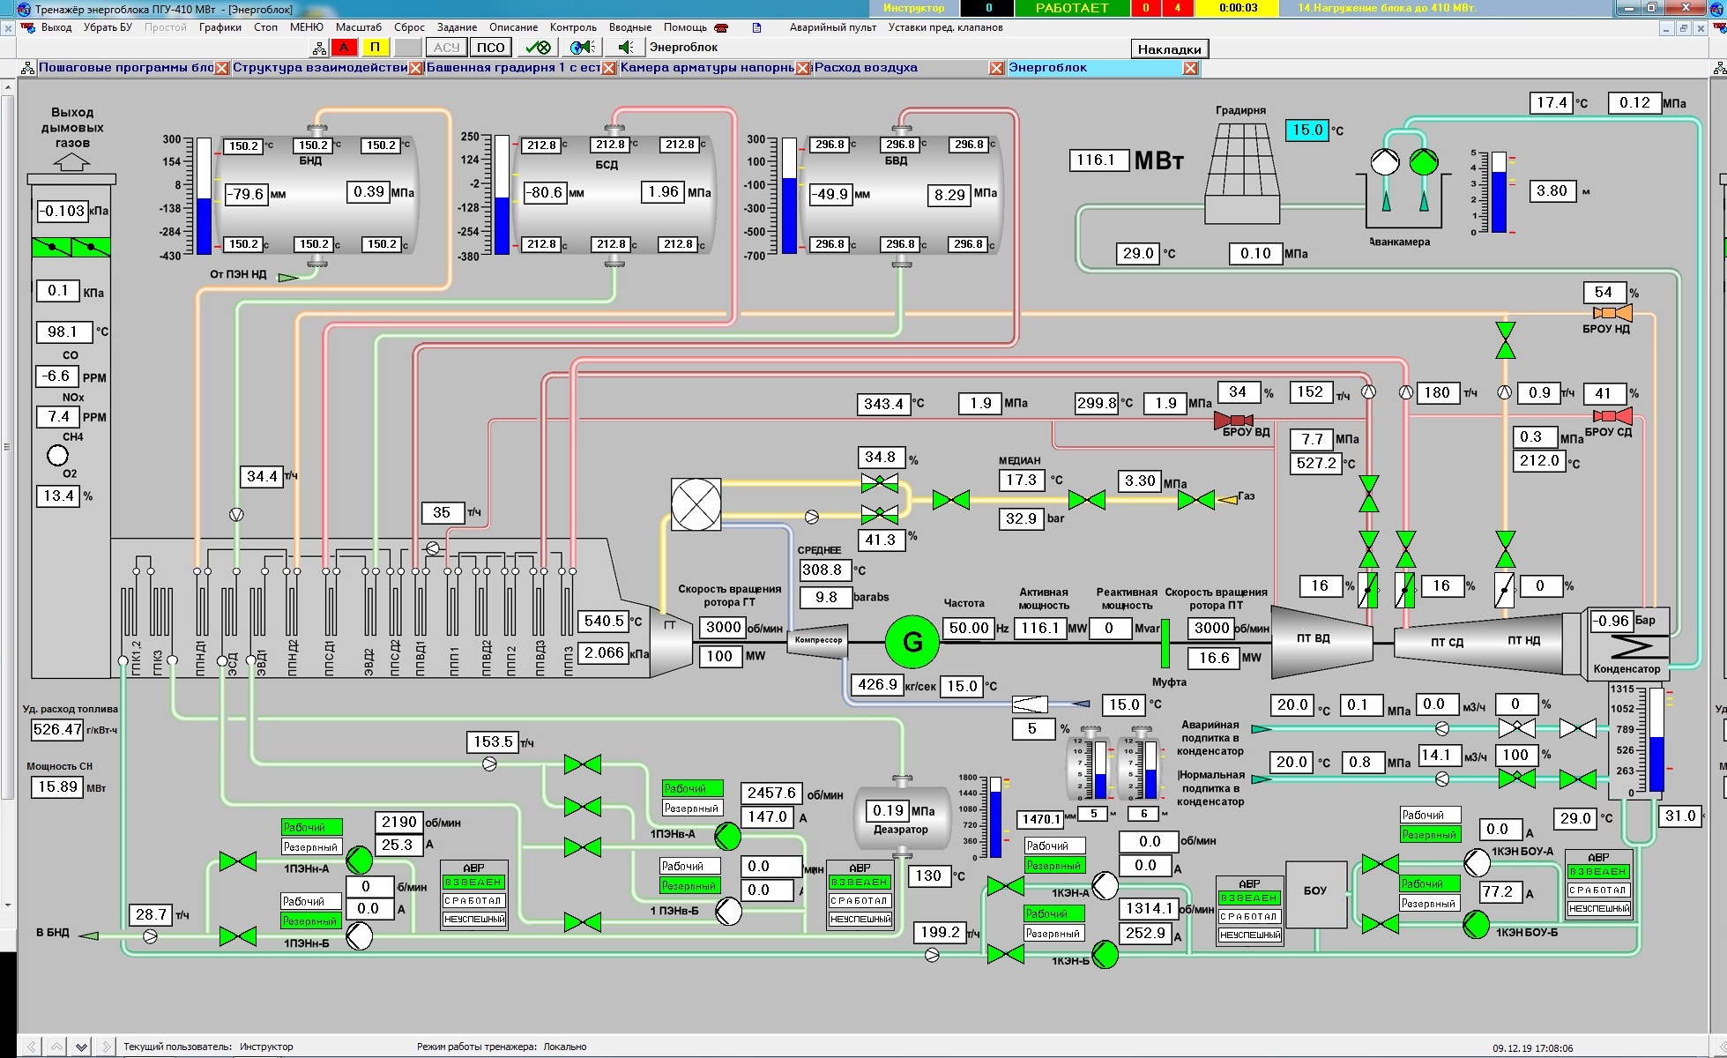Toggle 'Резервный' mode for pump 1КЭН-А
Viewport: 1727px width, 1058px height.
pyautogui.click(x=1053, y=866)
